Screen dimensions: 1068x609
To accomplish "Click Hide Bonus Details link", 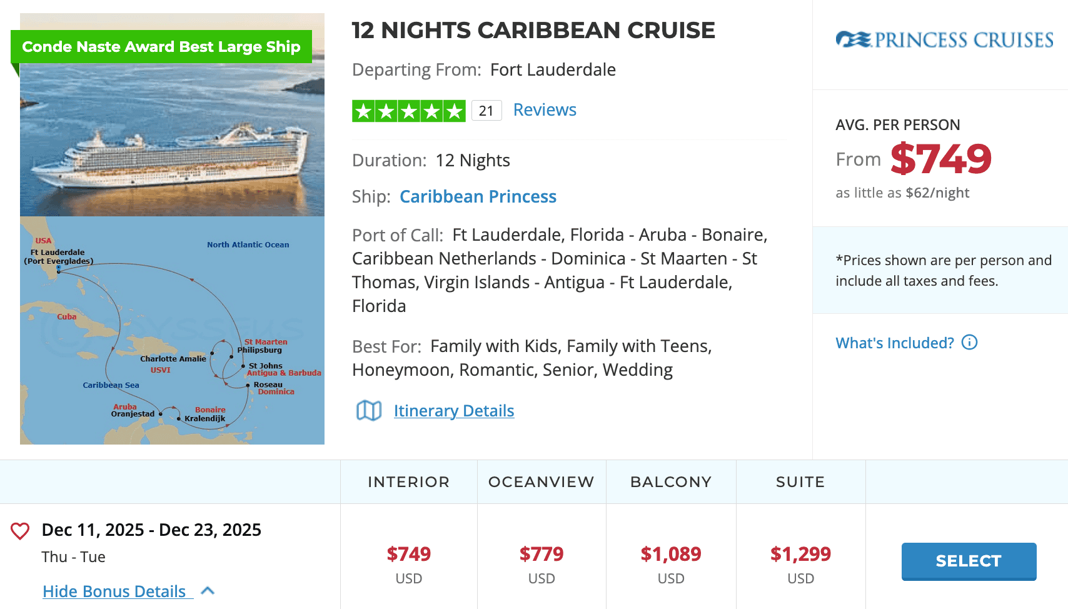I will coord(114,591).
